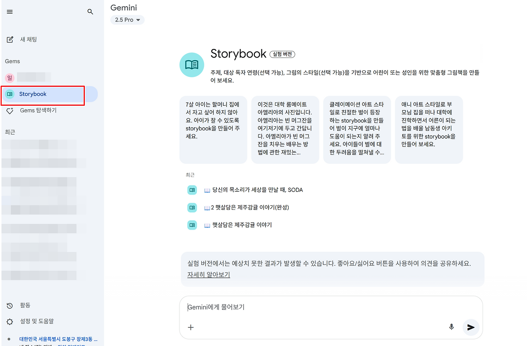The height and width of the screenshot is (346, 527).
Task: Click the 최근 heading in the sidebar
Action: (10, 132)
